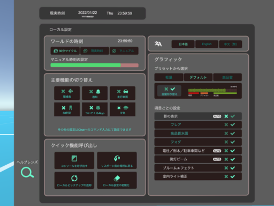Select the 現実時刻 real-time mode button
The height and width of the screenshot is (206, 274).
(x=95, y=51)
